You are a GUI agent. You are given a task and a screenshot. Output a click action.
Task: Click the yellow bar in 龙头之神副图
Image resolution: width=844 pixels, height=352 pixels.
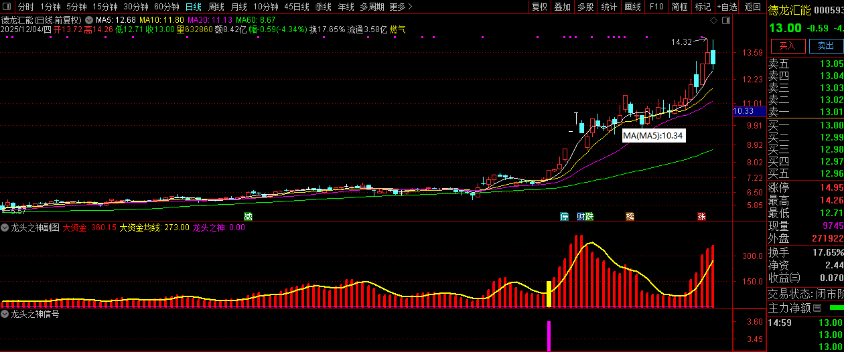click(x=549, y=294)
